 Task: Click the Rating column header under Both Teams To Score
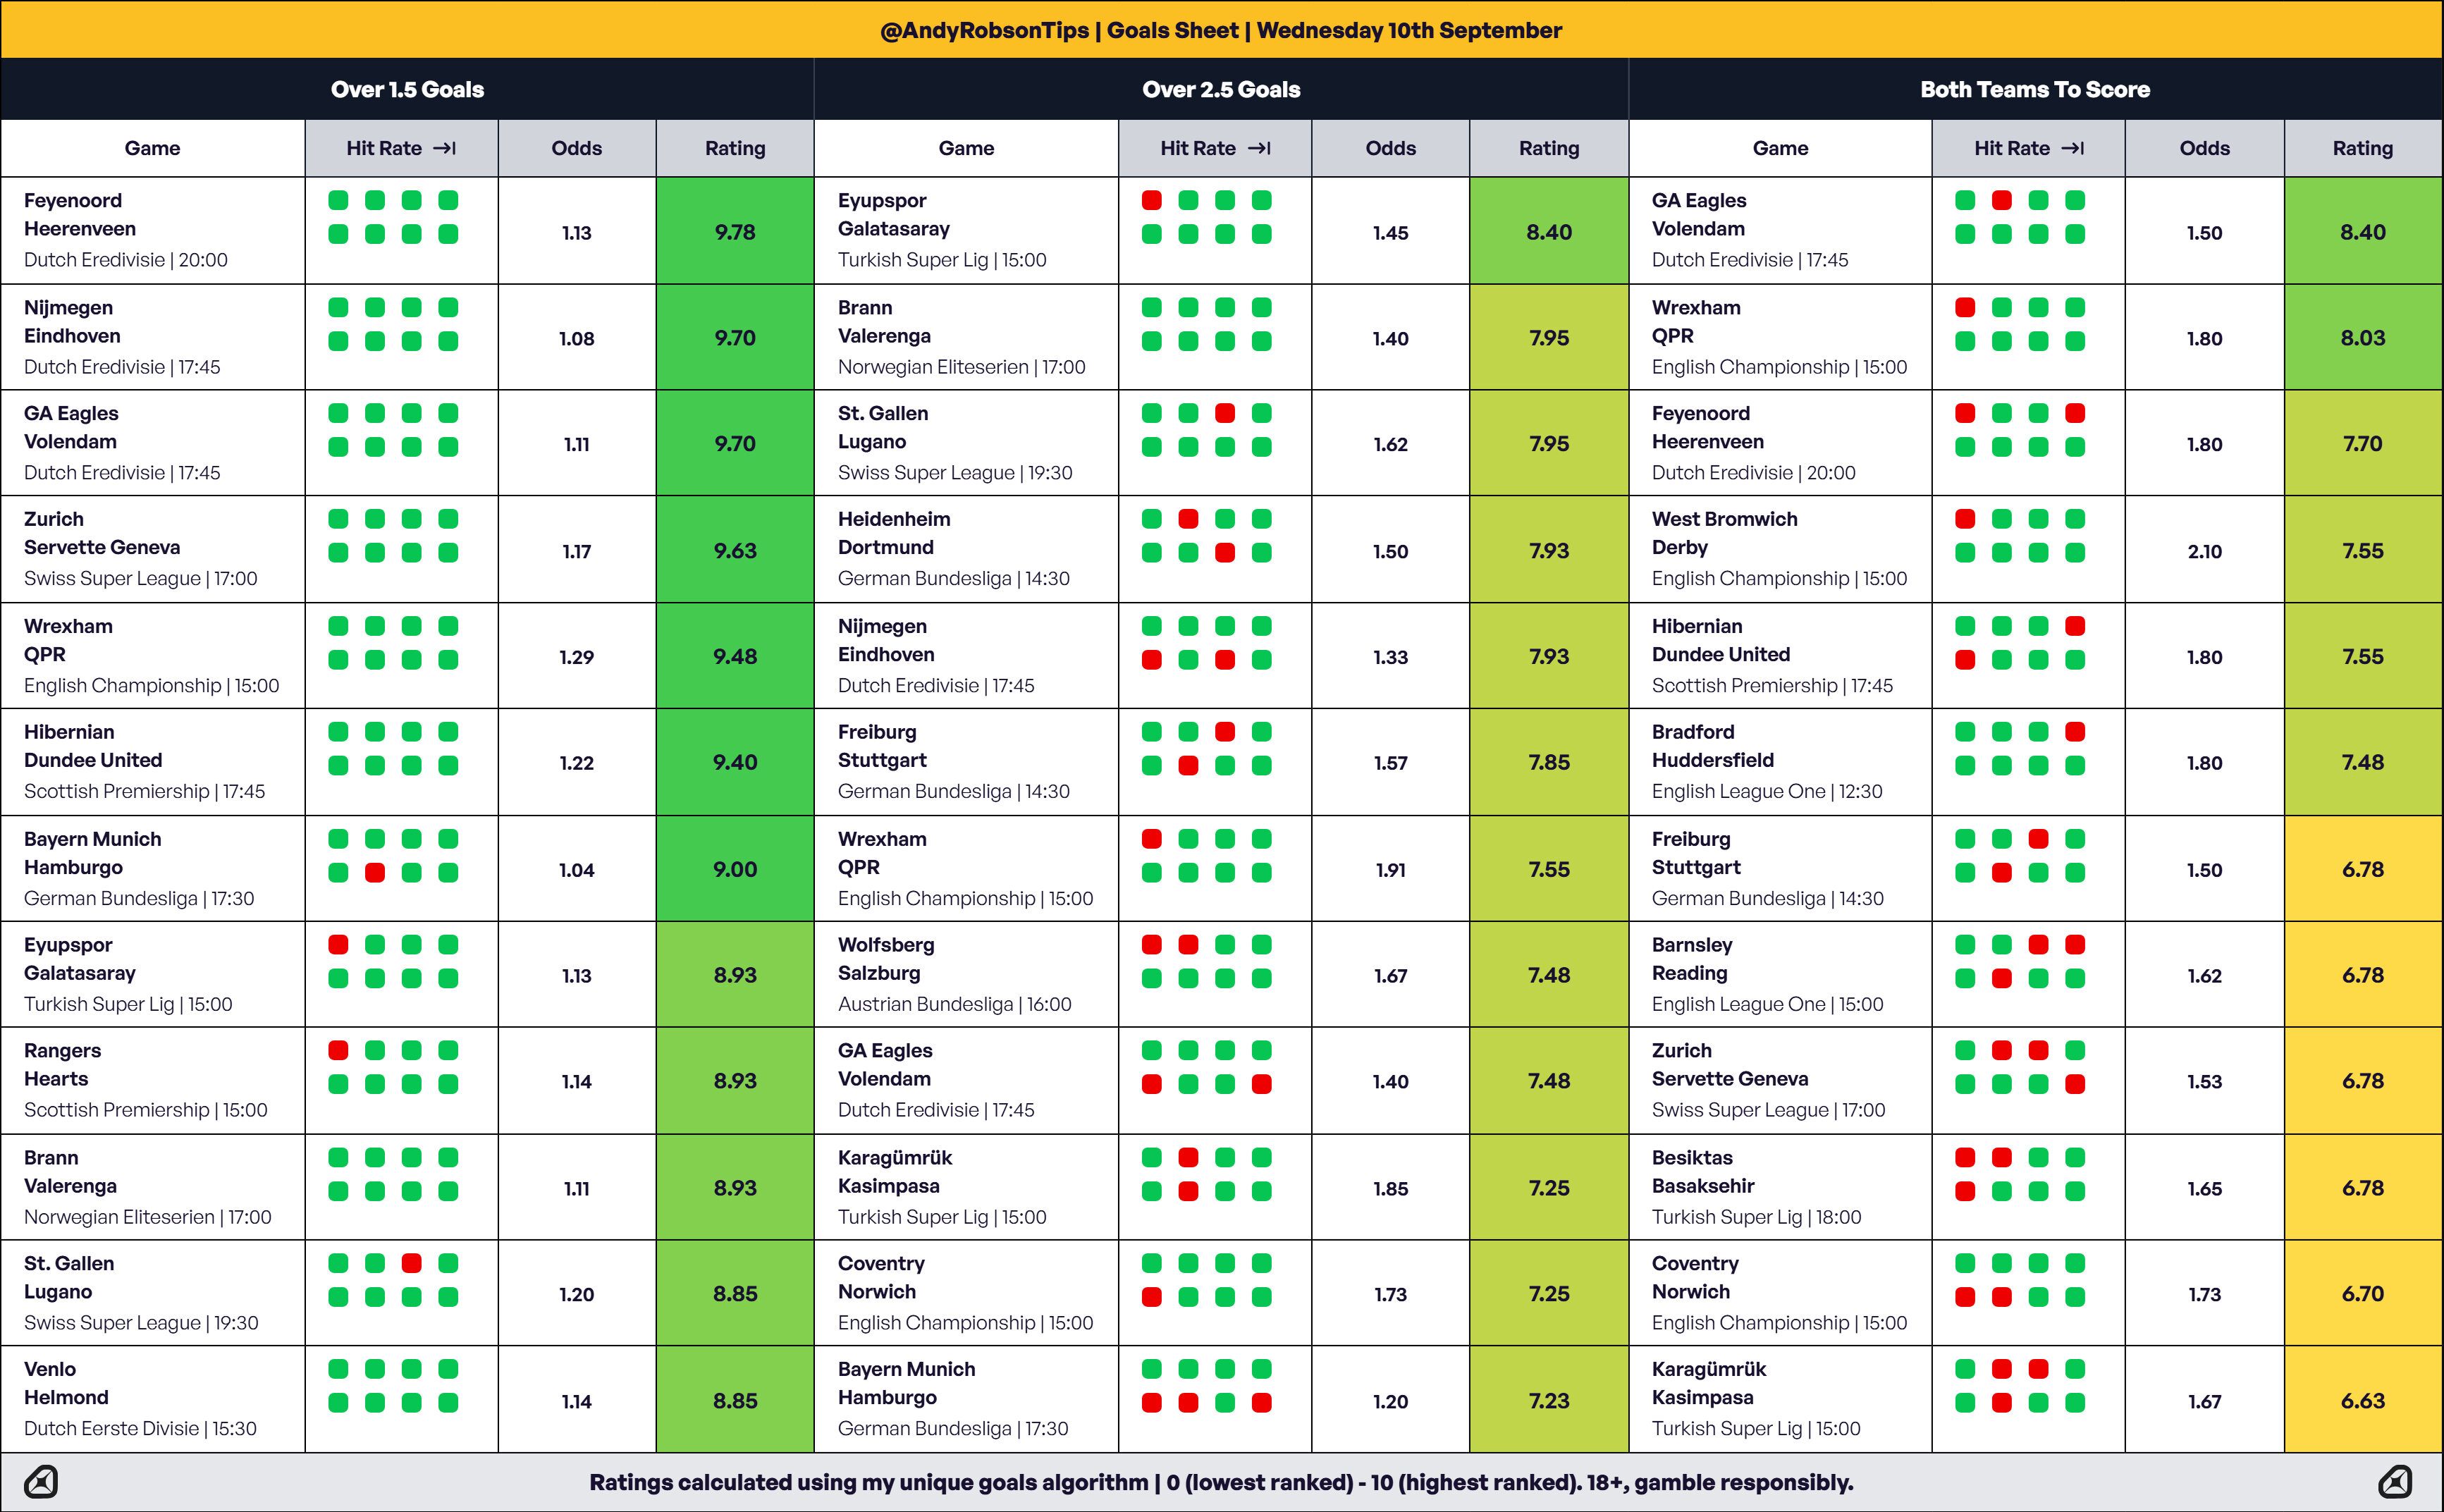tap(2363, 148)
